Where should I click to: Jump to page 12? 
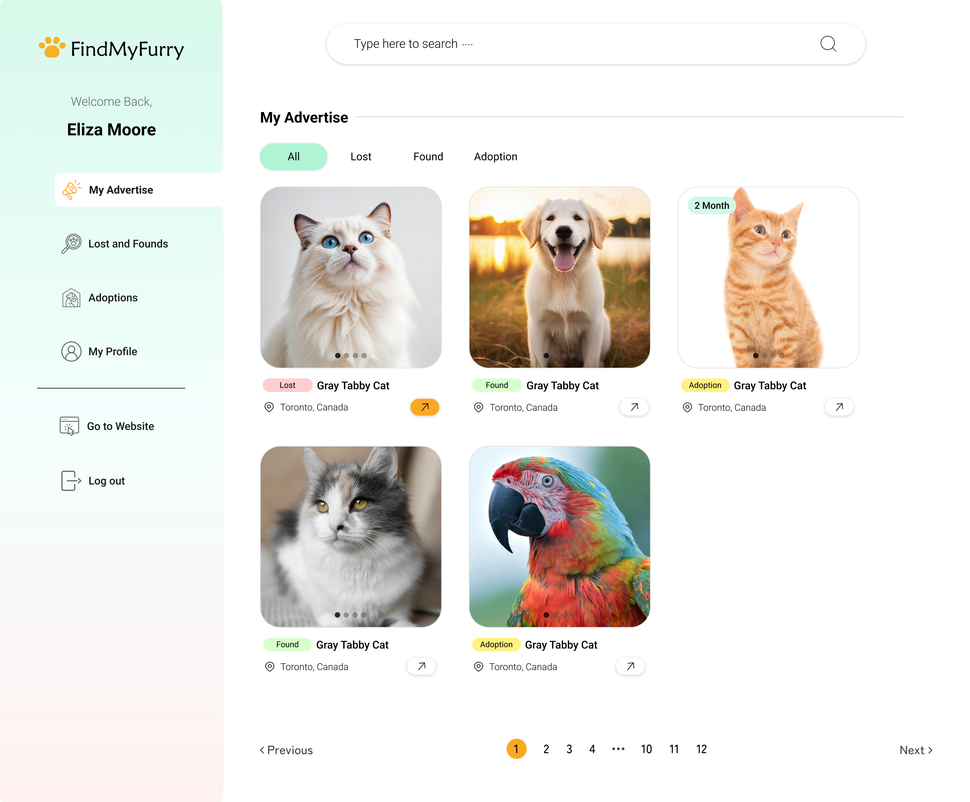pos(701,749)
